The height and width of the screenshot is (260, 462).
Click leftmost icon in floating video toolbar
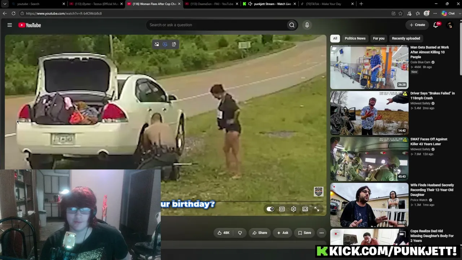[157, 44]
